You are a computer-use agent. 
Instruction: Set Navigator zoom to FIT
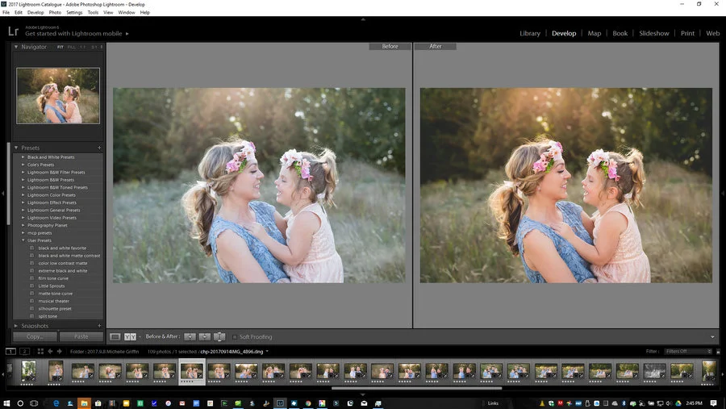click(60, 47)
